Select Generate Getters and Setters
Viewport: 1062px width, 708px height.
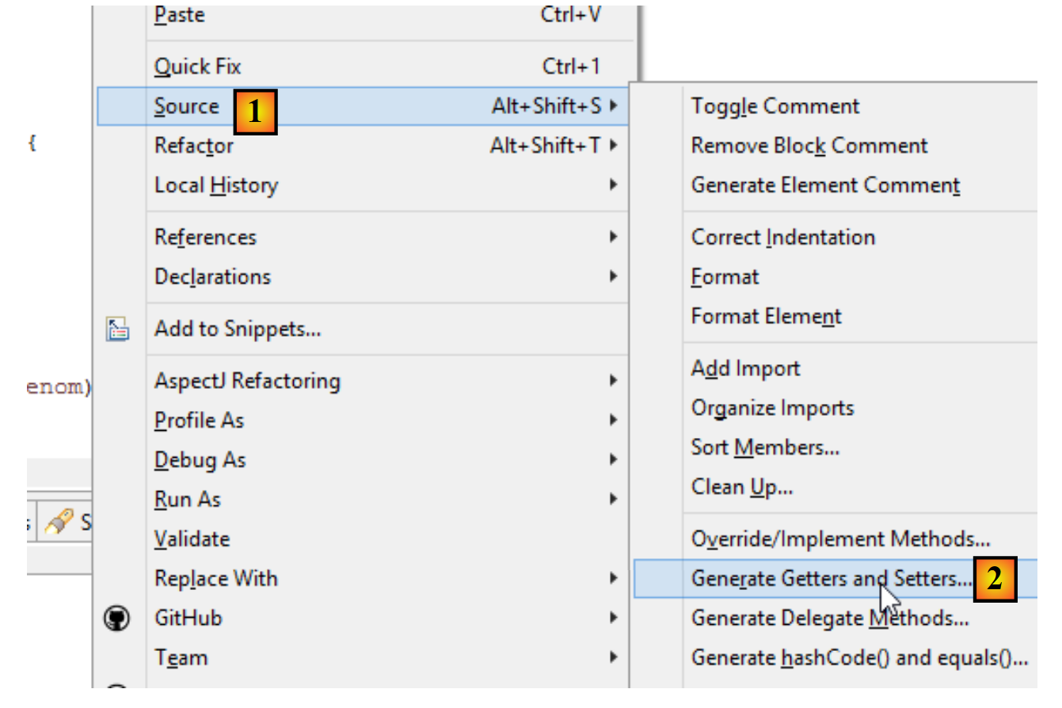click(x=830, y=578)
